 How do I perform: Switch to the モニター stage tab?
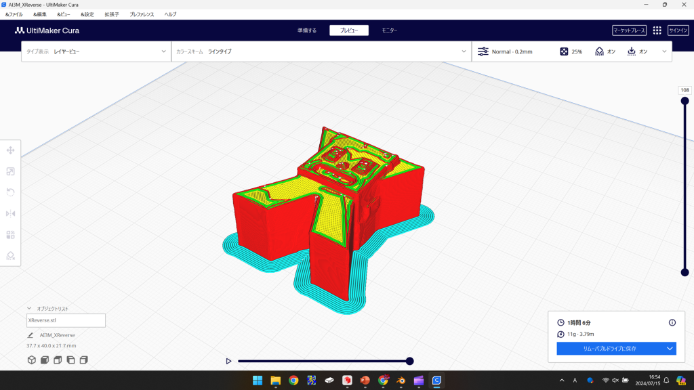pos(390,30)
